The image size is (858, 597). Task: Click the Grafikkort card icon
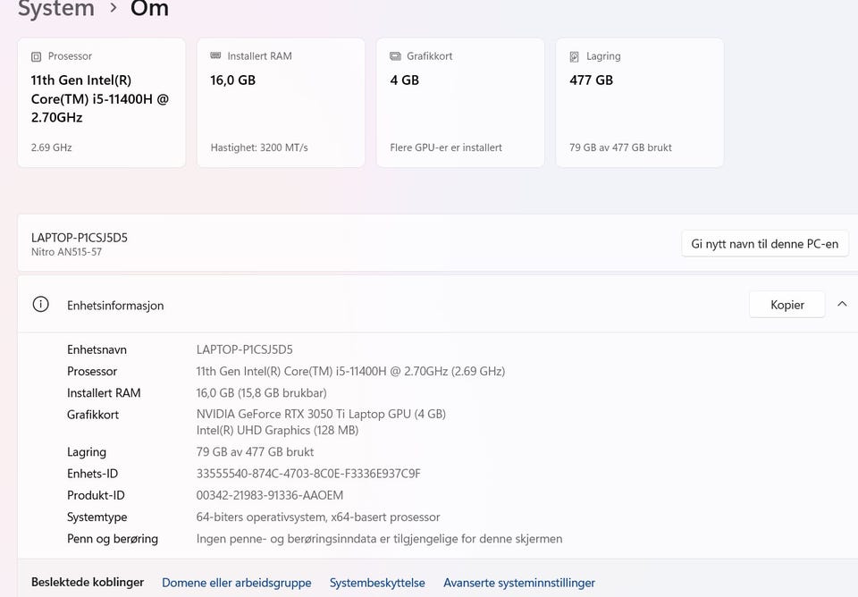395,55
